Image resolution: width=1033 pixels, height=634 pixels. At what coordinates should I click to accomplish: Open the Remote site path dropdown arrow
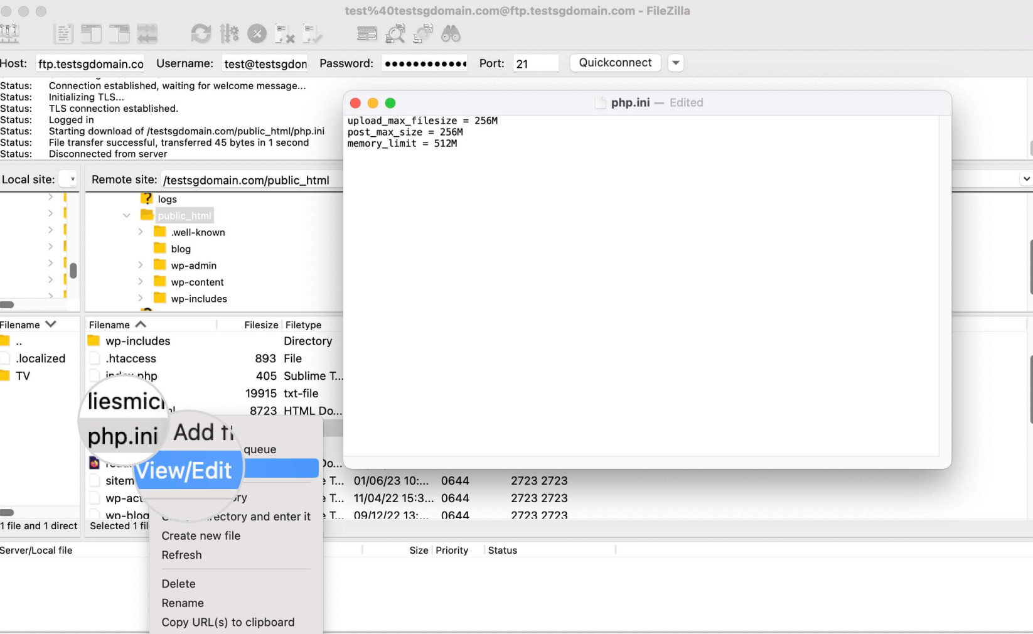coord(1026,179)
